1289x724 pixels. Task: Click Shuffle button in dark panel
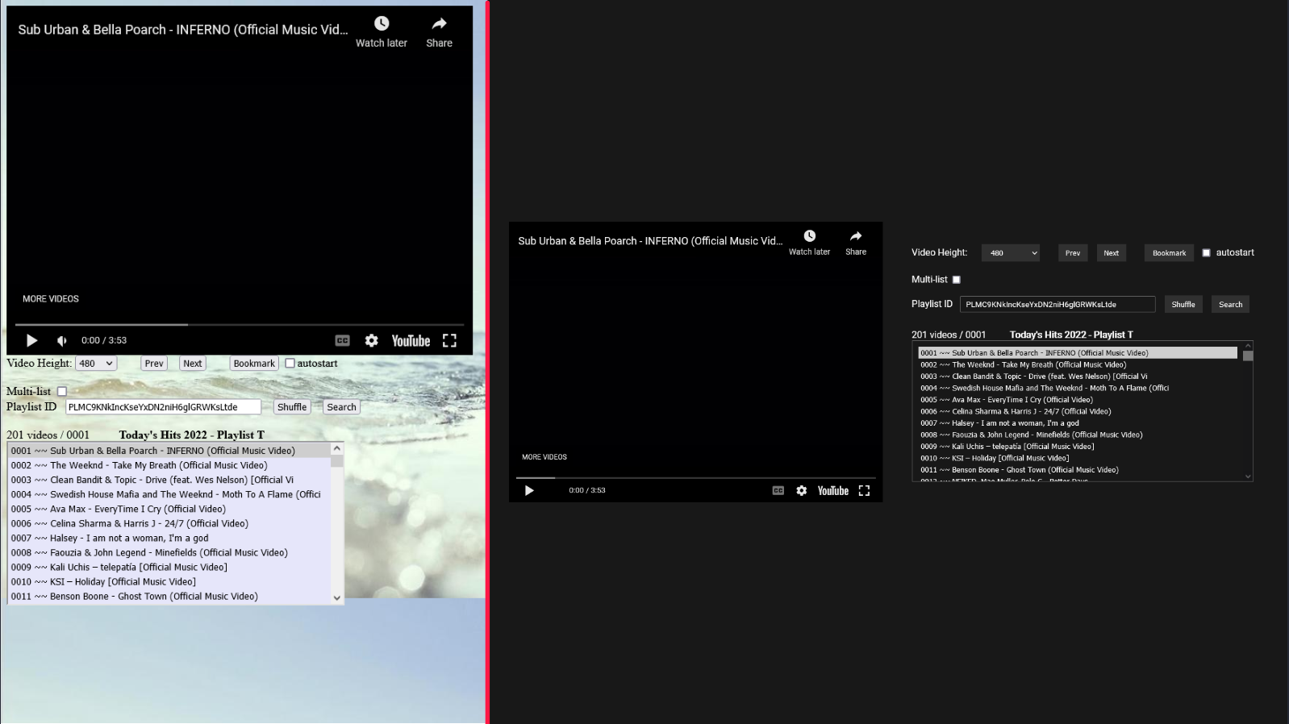pos(1183,304)
